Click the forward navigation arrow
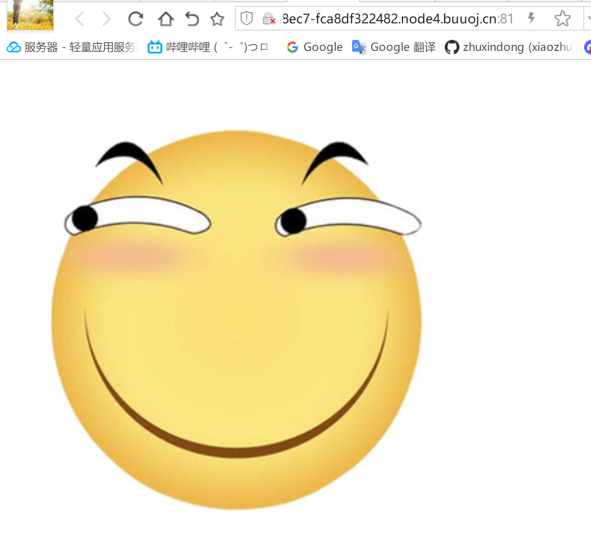 pos(106,19)
